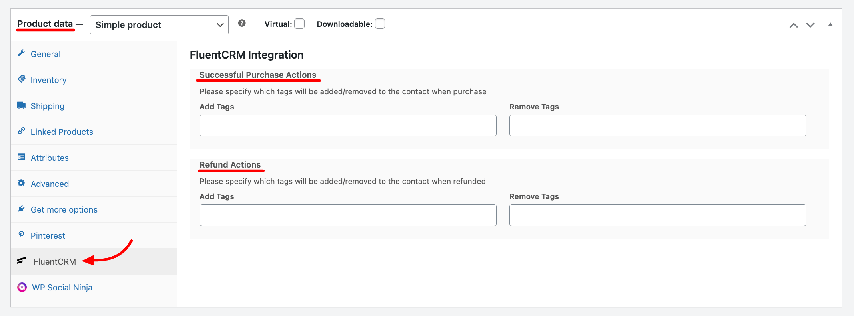Focus Remove Tags field under Successful Purchase Actions
The width and height of the screenshot is (854, 316).
point(658,126)
